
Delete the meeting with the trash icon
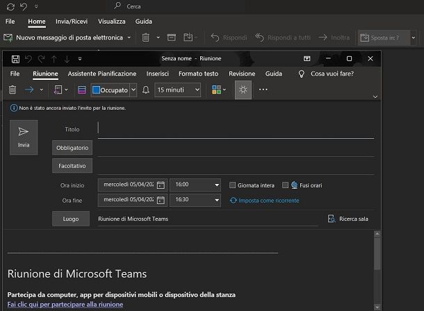pyautogui.click(x=12, y=90)
